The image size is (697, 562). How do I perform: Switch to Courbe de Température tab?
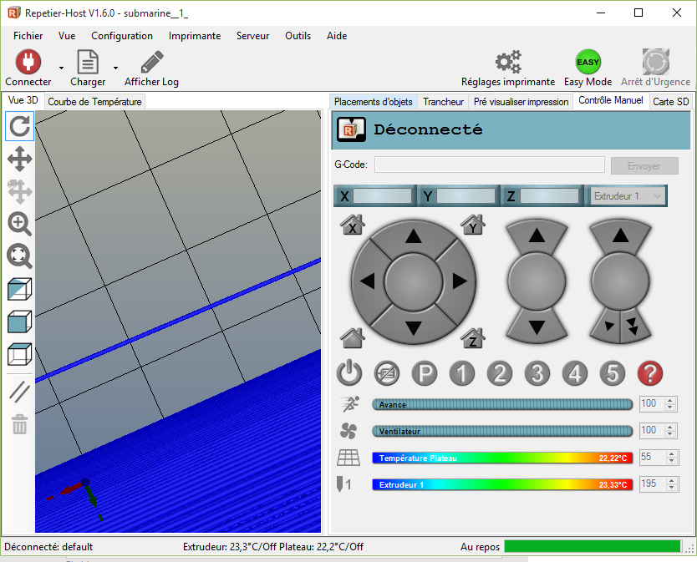[94, 102]
